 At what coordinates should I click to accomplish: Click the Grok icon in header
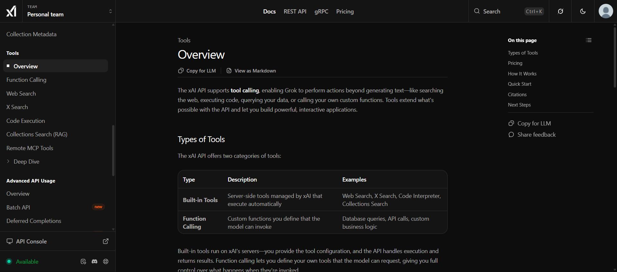(560, 11)
